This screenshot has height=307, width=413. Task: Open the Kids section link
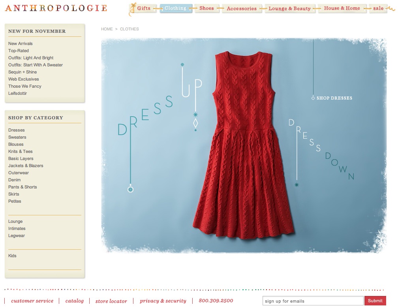pyautogui.click(x=13, y=256)
